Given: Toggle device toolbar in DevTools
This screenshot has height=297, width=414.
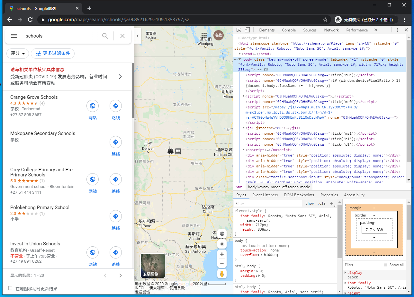Looking at the screenshot, I should coord(247,30).
